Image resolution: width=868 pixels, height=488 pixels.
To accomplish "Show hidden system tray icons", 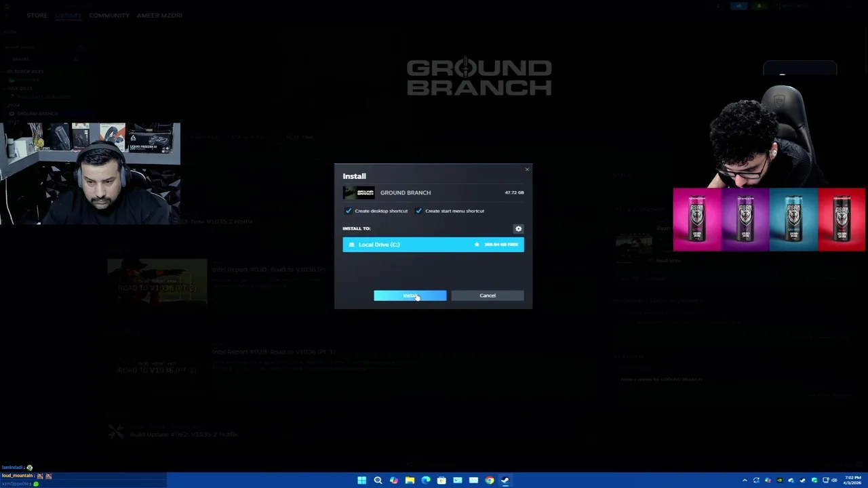I will coord(745,481).
